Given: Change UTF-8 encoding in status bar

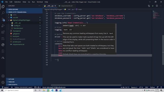Looking at the screenshot, I should pos(141,87).
